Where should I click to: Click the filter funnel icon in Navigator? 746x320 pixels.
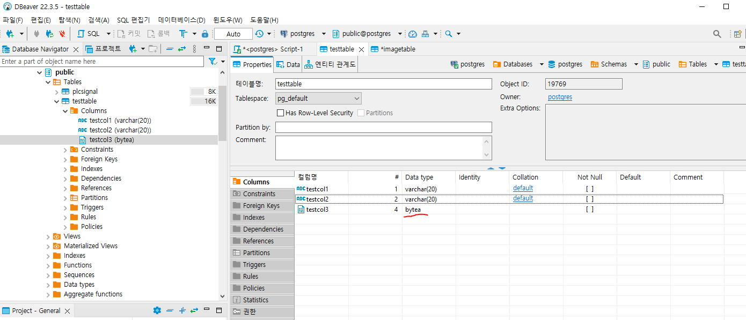click(x=213, y=62)
